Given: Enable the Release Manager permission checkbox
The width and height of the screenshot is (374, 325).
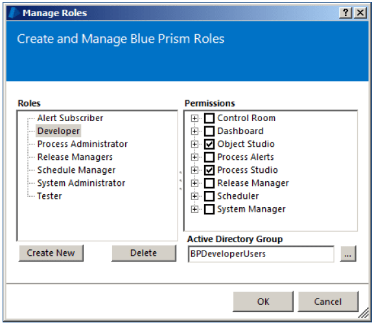Looking at the screenshot, I should (x=209, y=183).
